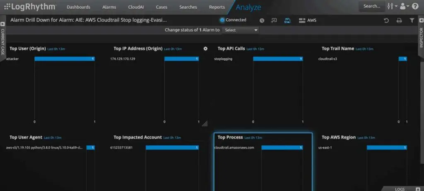Click the Top User (Origin) widget title
Viewport: 424px width, 191px height.
point(28,49)
